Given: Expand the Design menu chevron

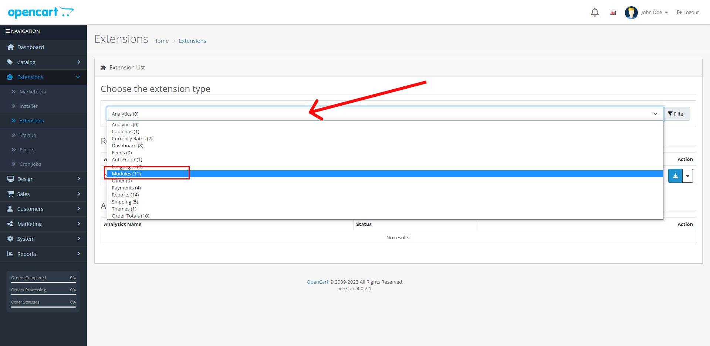Looking at the screenshot, I should coord(78,179).
